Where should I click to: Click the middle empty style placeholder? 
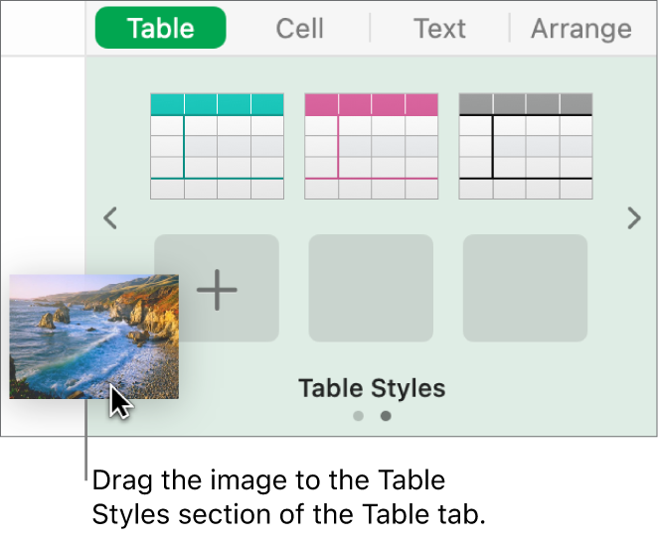point(371,288)
